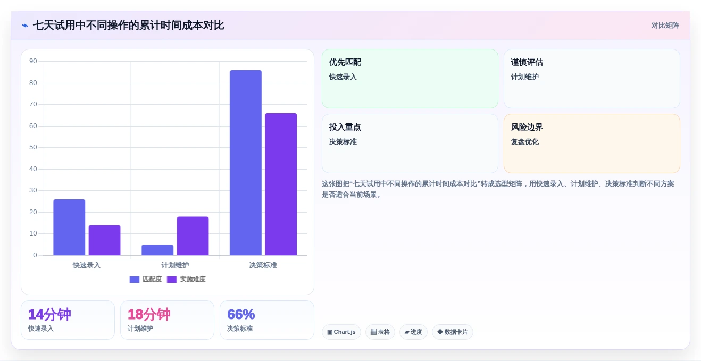Click the 50 y-axis tick label
The height and width of the screenshot is (361, 701).
tap(34, 147)
